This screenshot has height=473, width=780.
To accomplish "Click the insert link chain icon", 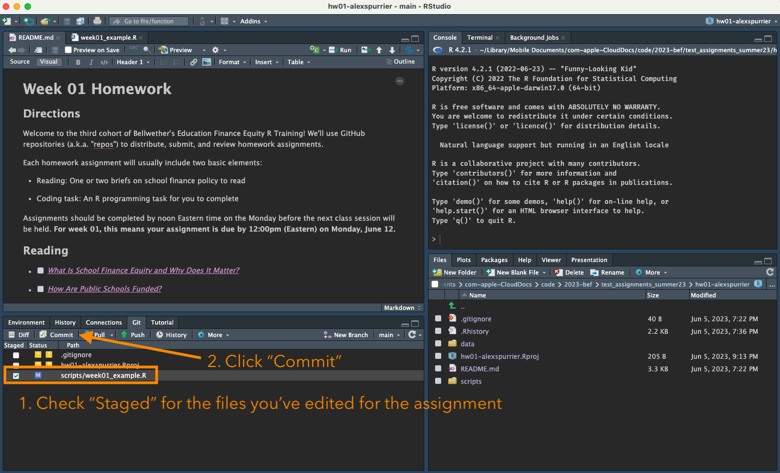I will pyautogui.click(x=194, y=62).
